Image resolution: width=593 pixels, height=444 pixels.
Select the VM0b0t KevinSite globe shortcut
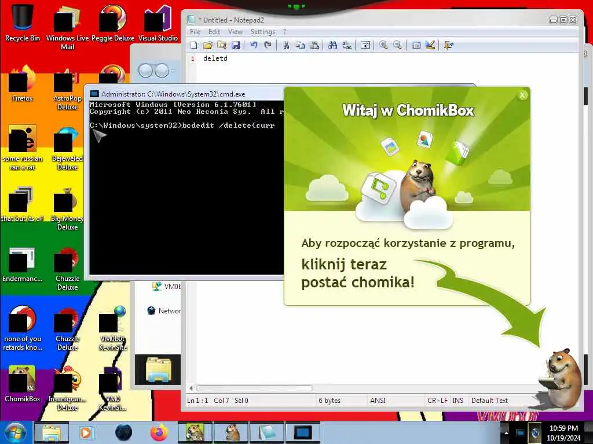113,328
